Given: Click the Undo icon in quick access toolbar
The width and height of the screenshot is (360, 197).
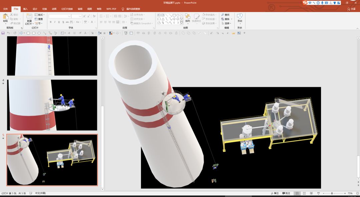Looking at the screenshot, I should pyautogui.click(x=8, y=33).
